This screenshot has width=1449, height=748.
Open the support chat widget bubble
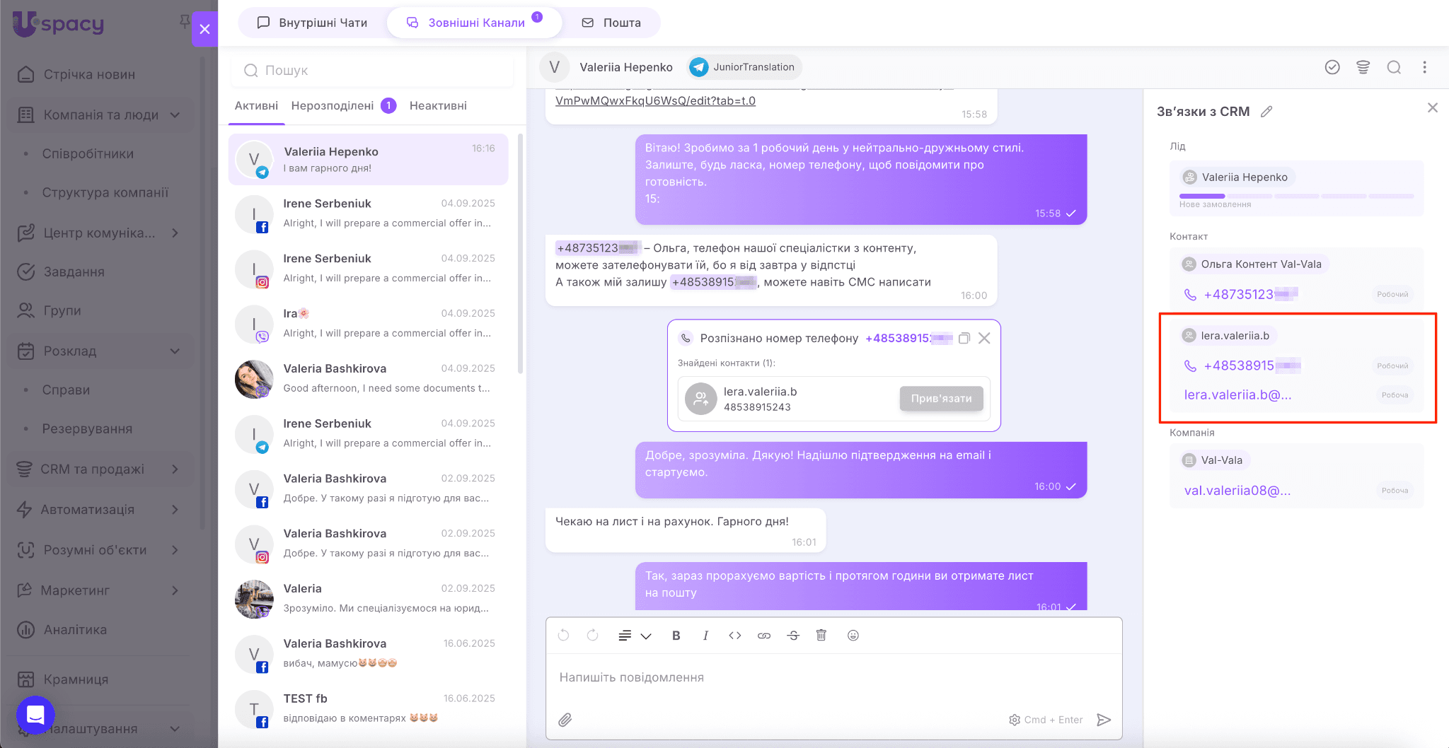pos(35,715)
